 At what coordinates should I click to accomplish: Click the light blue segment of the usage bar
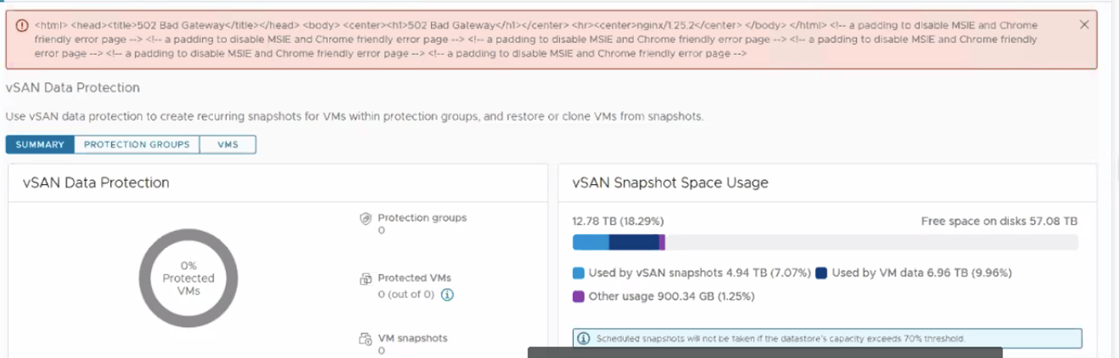click(591, 243)
